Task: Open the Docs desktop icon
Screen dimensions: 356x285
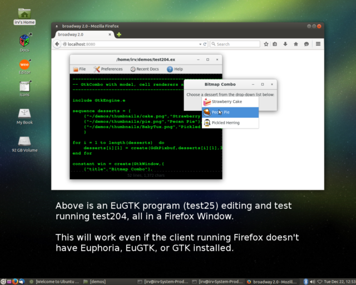Action: (x=24, y=42)
